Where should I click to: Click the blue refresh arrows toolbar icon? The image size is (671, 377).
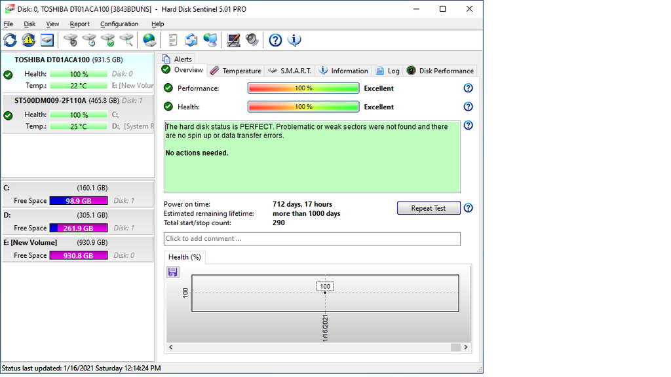click(10, 40)
